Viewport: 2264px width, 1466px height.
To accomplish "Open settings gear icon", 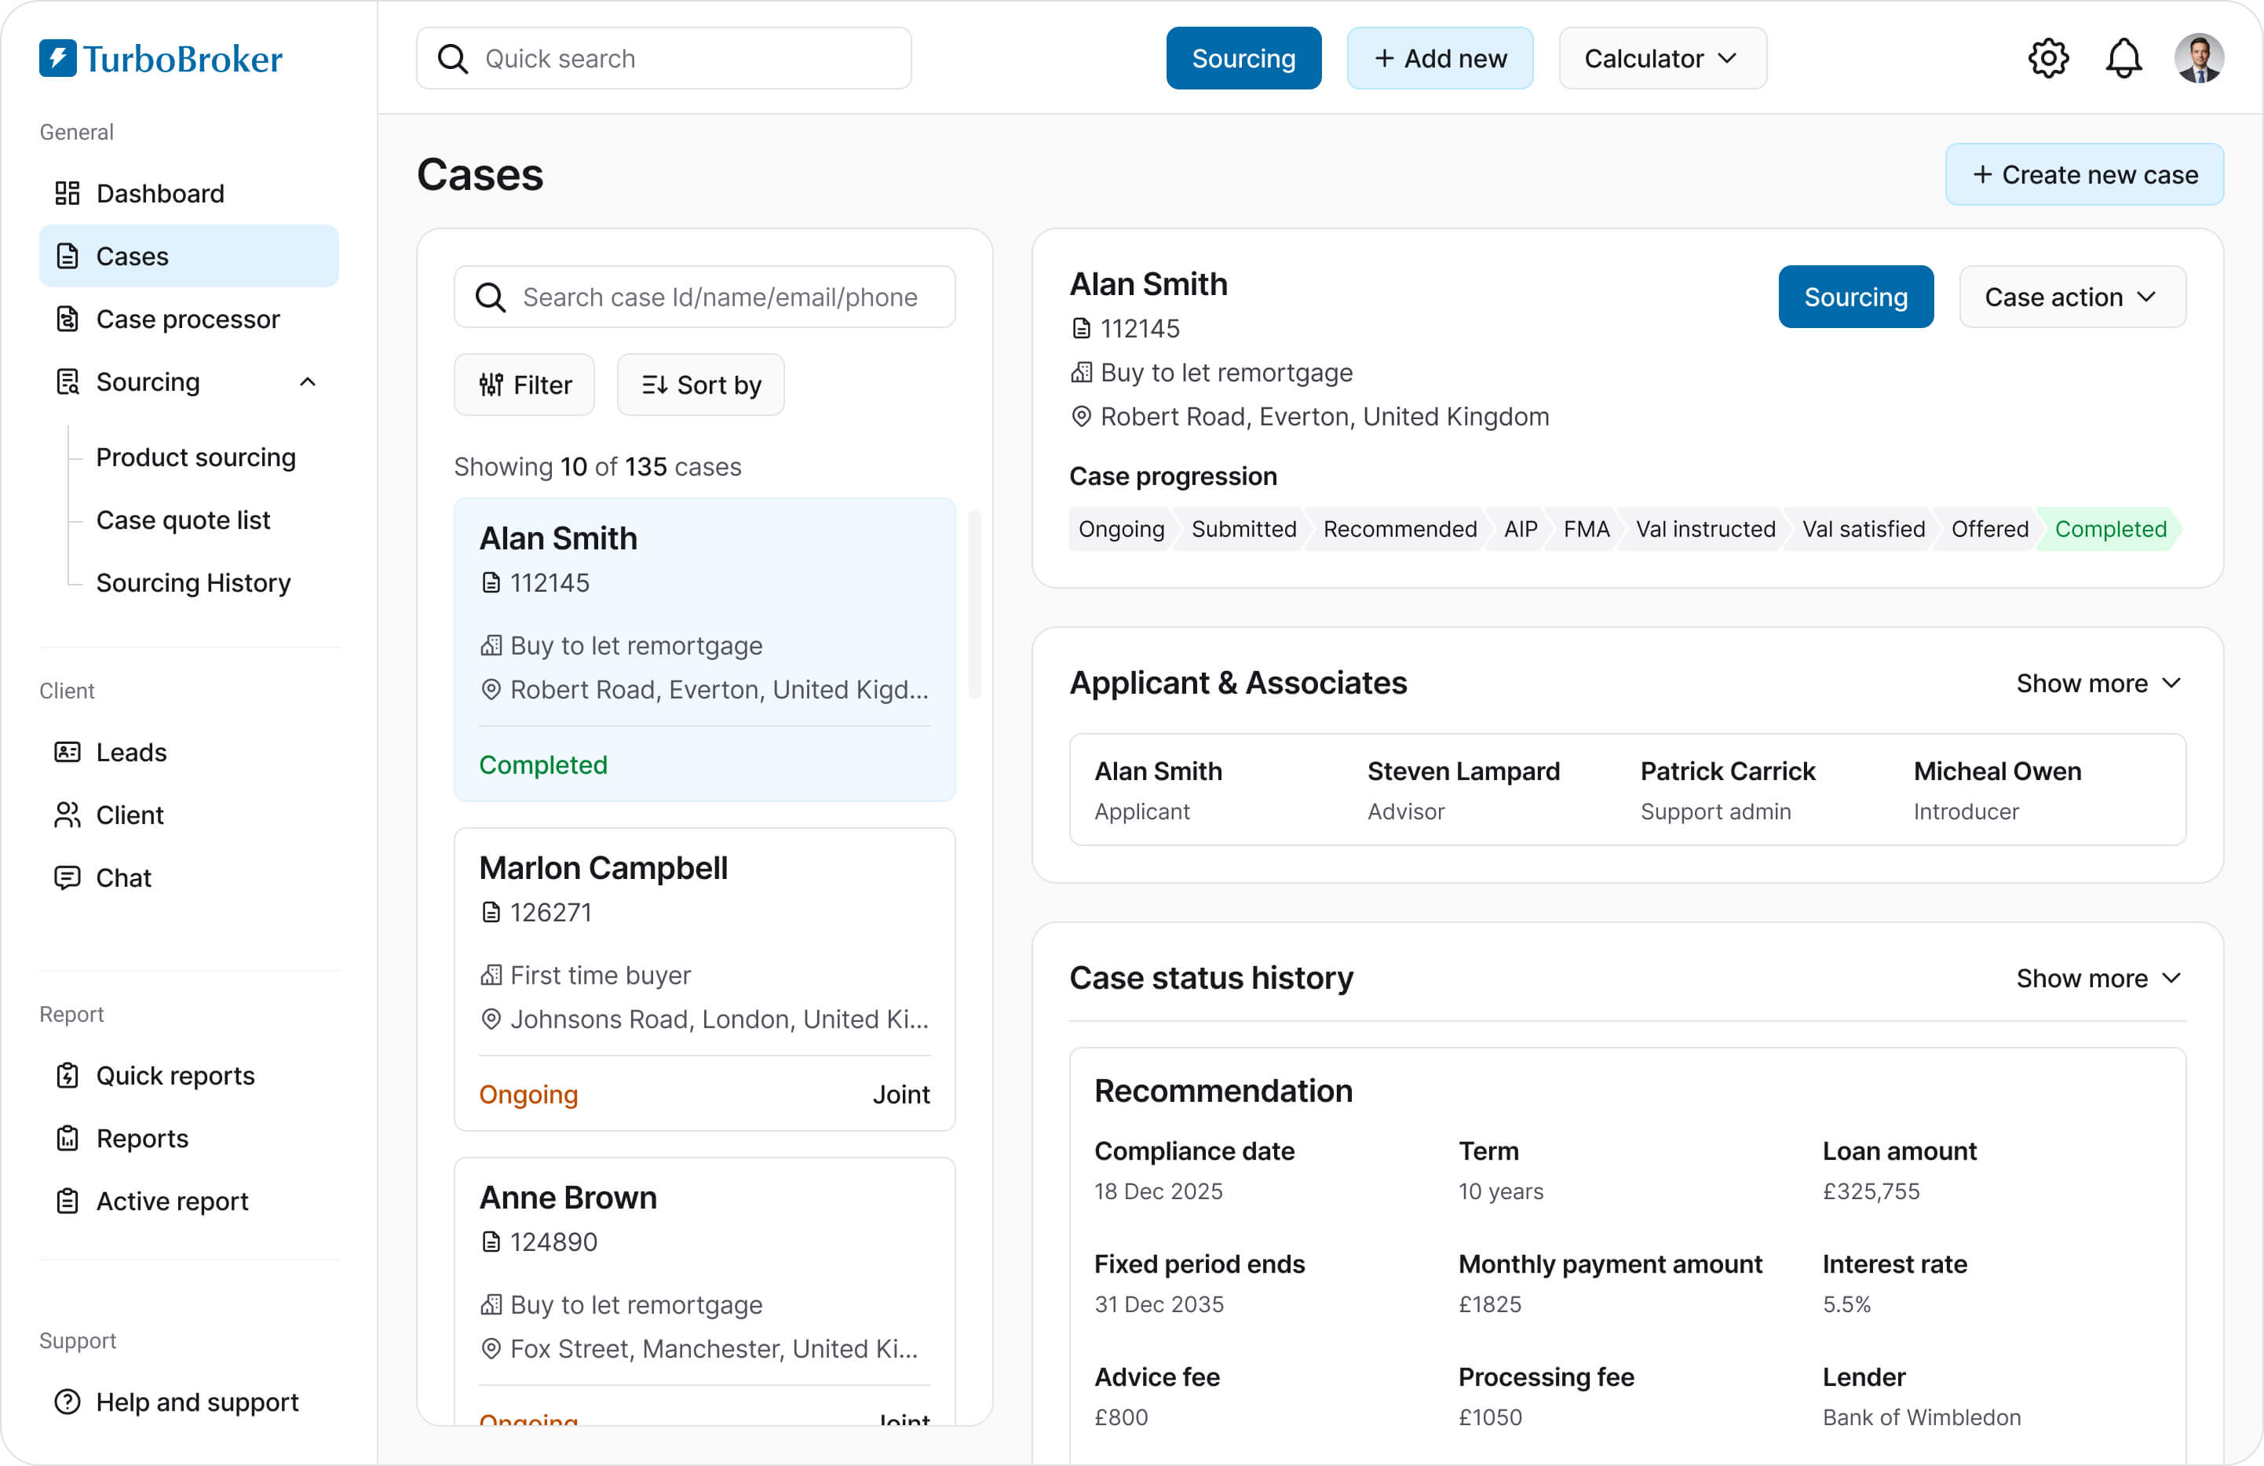I will 2048,59.
